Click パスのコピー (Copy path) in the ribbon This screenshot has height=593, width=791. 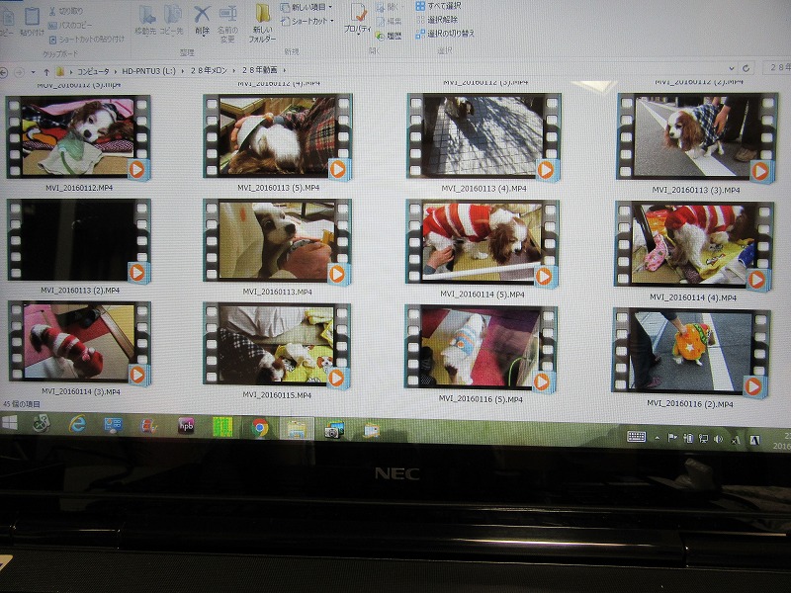(x=70, y=25)
